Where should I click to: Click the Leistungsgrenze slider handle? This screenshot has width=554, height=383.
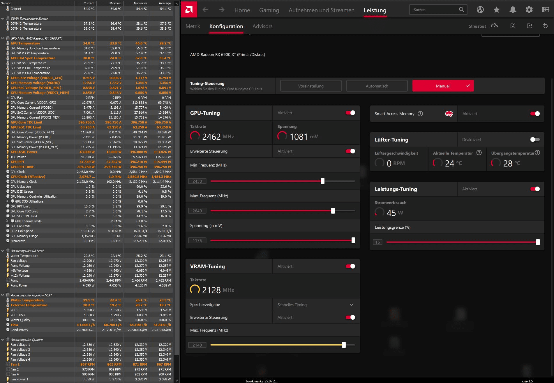click(538, 242)
